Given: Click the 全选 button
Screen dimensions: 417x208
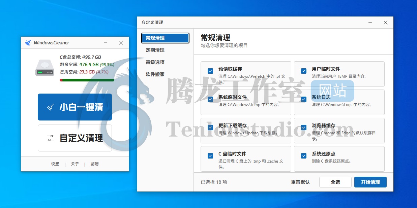Looking at the screenshot, I should pos(335,182).
